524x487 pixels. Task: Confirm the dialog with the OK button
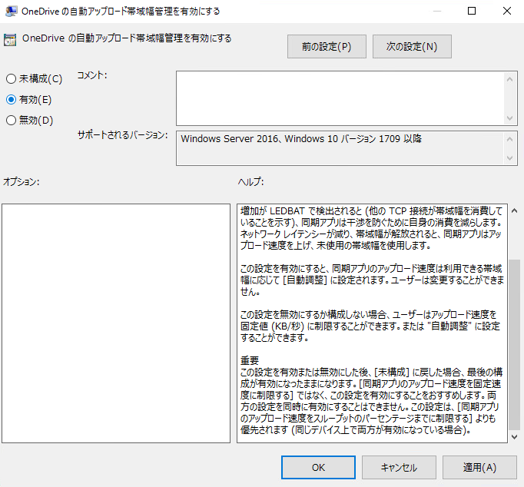[x=318, y=467]
